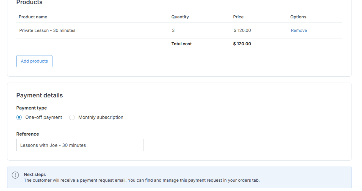Click the Payment details heading

(x=39, y=95)
